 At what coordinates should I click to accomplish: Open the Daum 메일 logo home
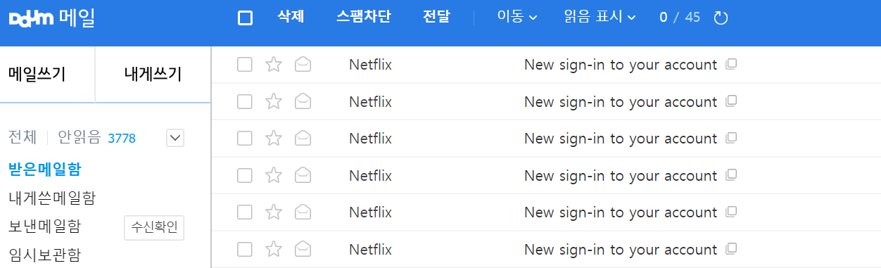point(52,18)
